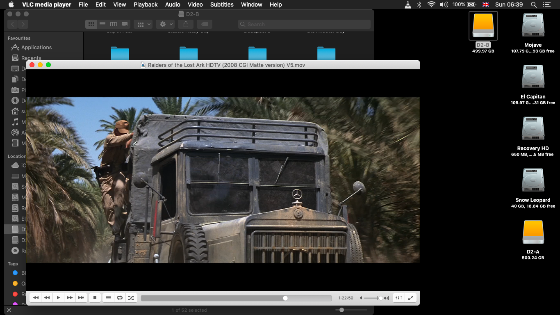
Task: Click the VLC seek bar
Action: pyautogui.click(x=236, y=298)
